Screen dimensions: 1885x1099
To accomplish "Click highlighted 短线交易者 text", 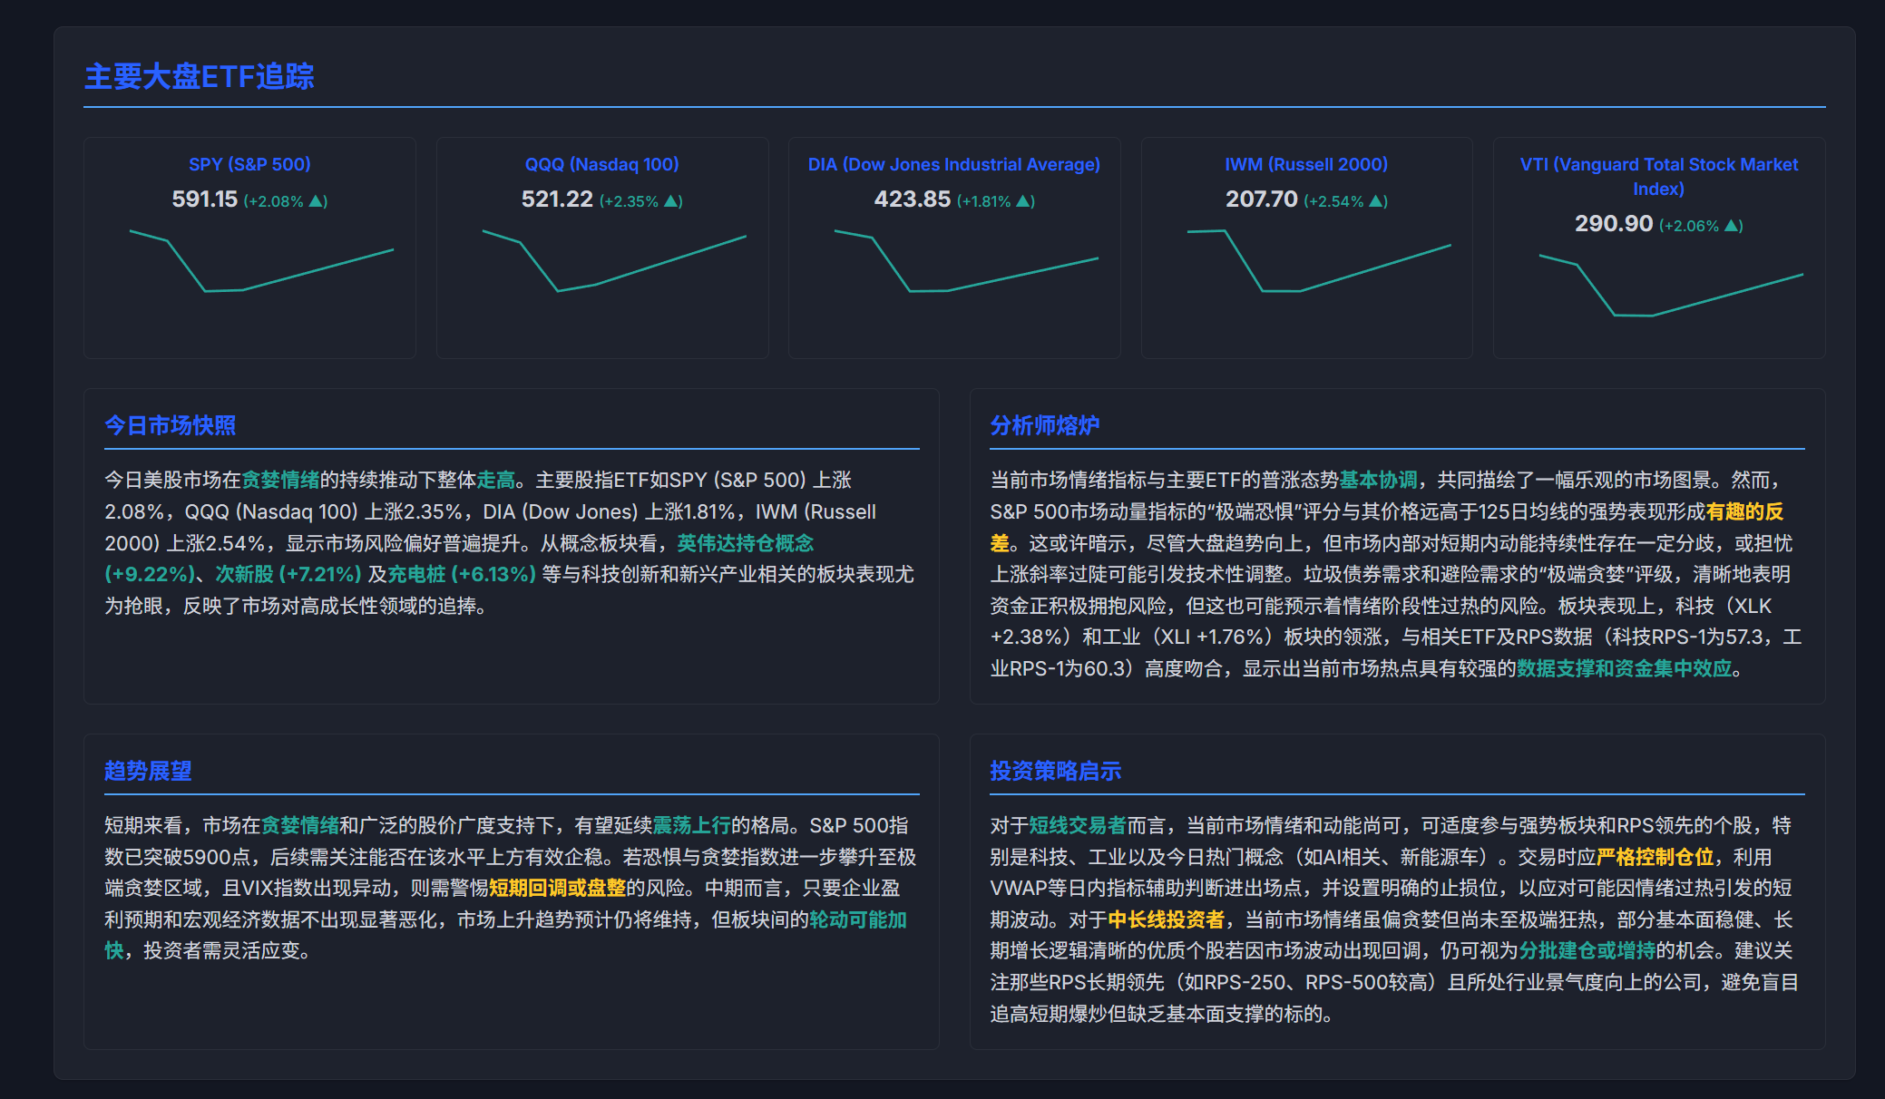I will [1077, 825].
